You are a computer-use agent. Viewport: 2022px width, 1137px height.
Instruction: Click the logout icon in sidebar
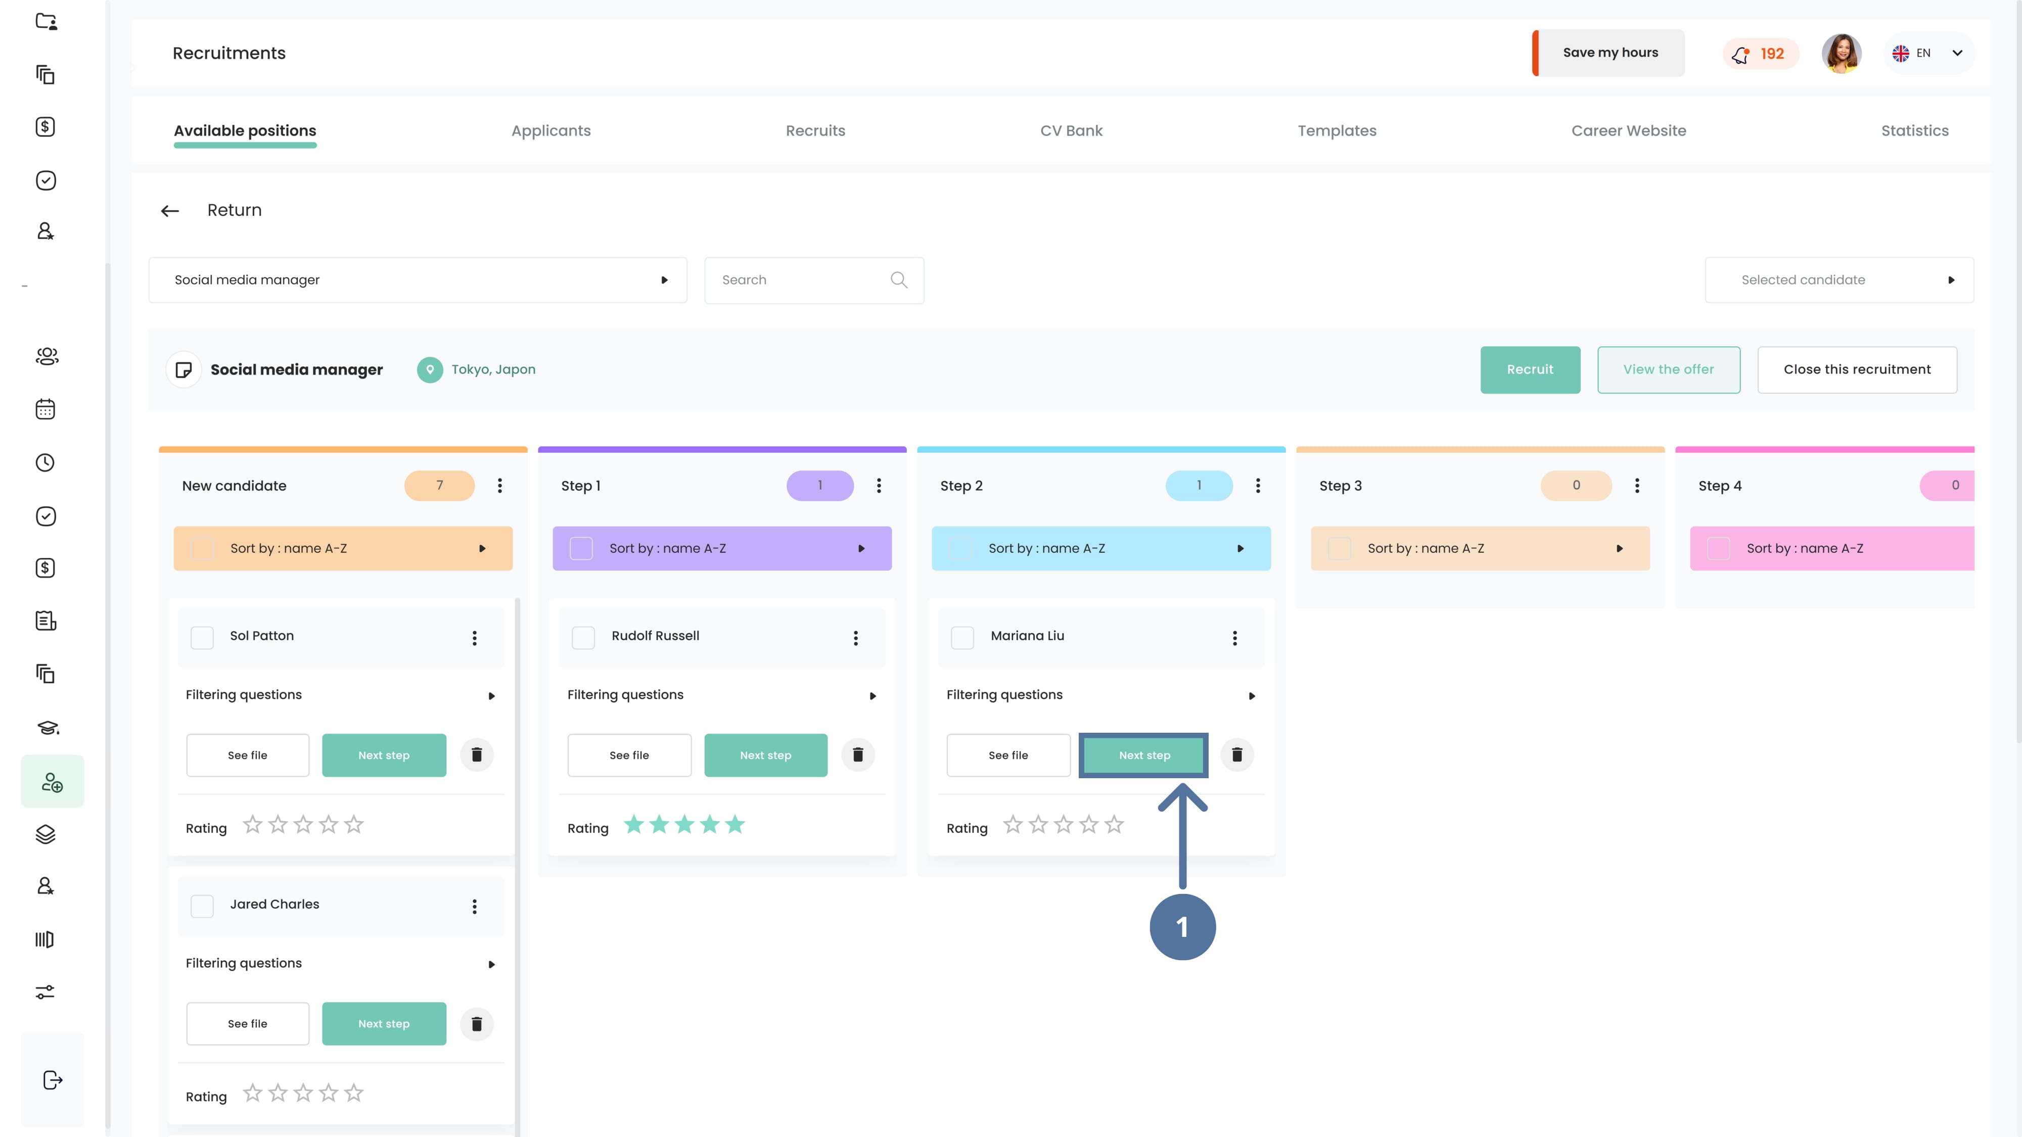coord(52,1080)
